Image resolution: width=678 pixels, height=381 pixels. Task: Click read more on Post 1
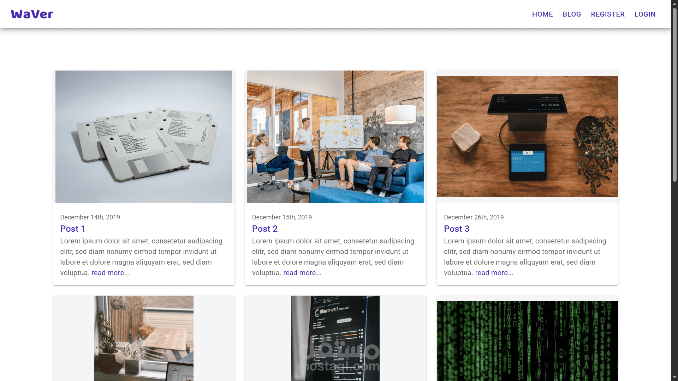tap(111, 273)
